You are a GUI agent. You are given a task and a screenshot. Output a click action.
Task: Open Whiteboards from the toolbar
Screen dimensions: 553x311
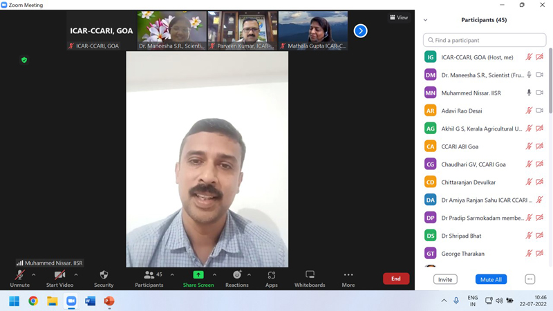pos(310,279)
